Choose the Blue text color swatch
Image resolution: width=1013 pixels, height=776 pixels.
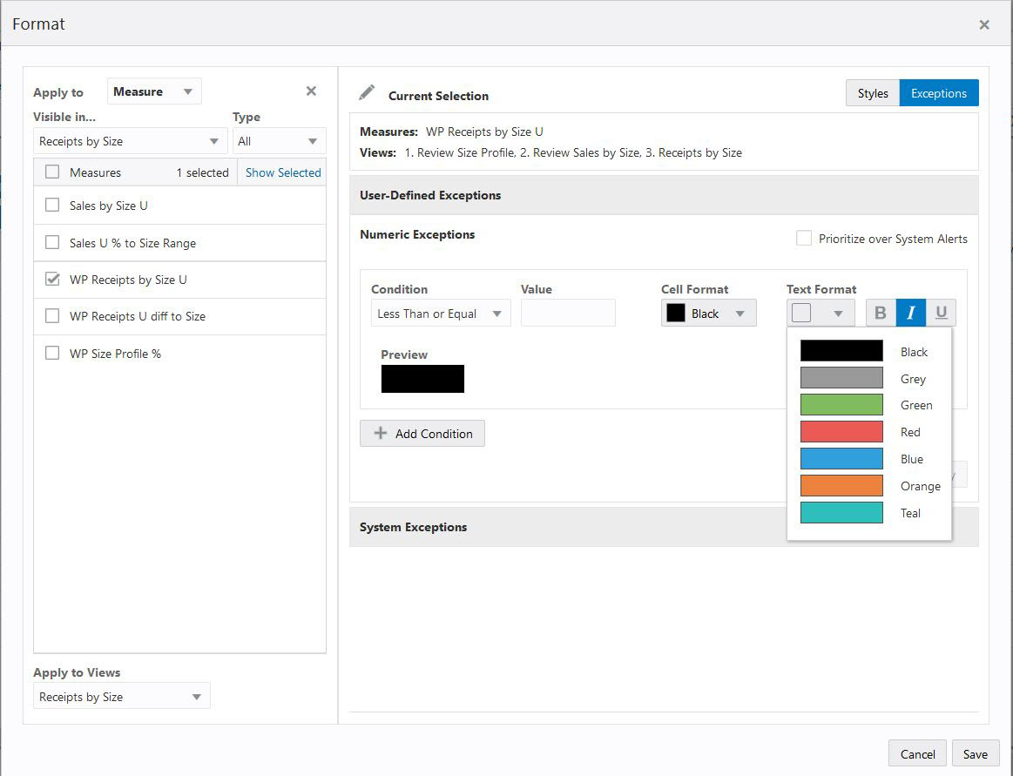click(x=841, y=459)
